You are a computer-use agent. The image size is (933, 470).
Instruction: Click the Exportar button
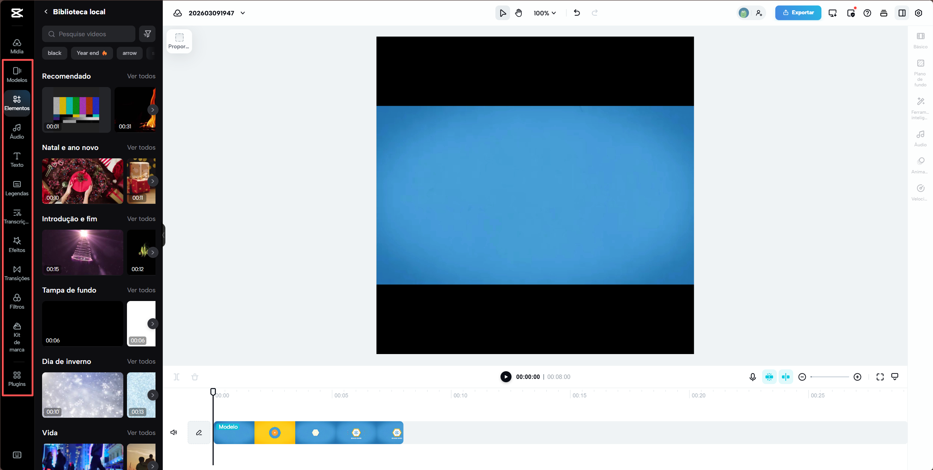[798, 13]
